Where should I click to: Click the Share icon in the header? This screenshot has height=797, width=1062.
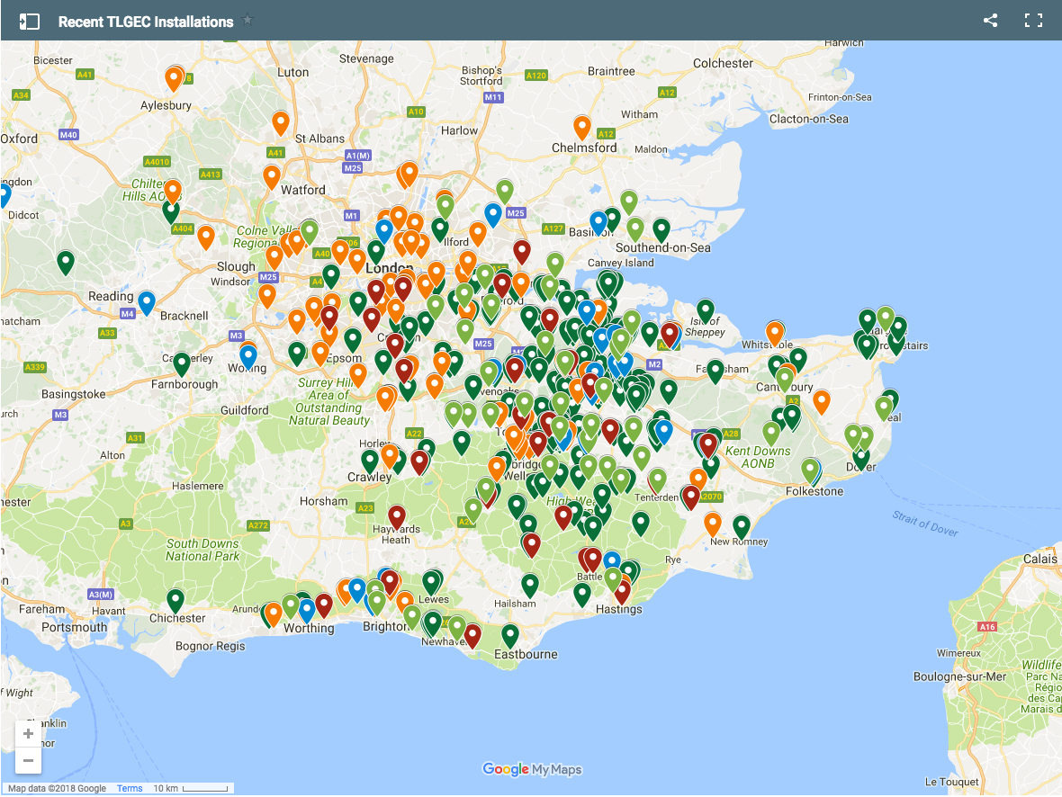point(990,20)
